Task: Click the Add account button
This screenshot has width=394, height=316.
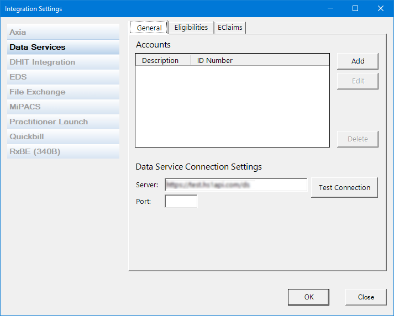Action: point(358,61)
